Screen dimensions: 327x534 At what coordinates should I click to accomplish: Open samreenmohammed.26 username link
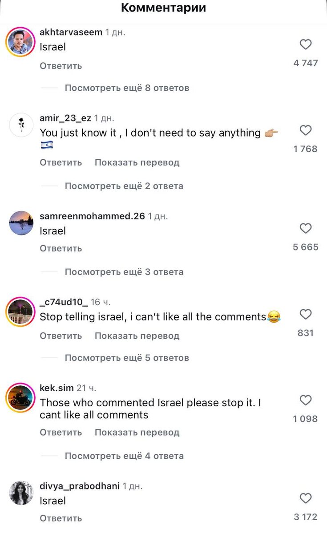pyautogui.click(x=93, y=216)
